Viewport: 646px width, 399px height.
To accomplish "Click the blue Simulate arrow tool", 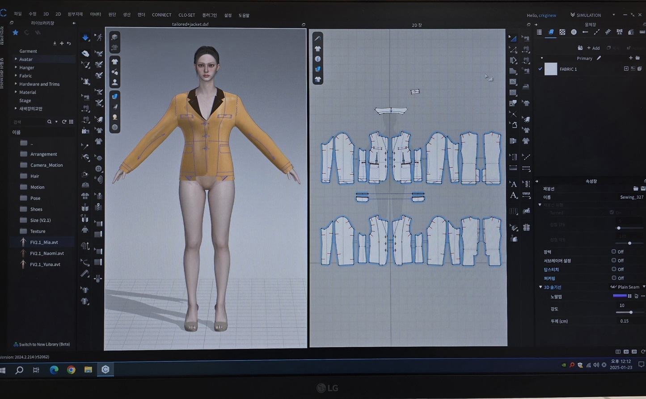I will pos(85,38).
